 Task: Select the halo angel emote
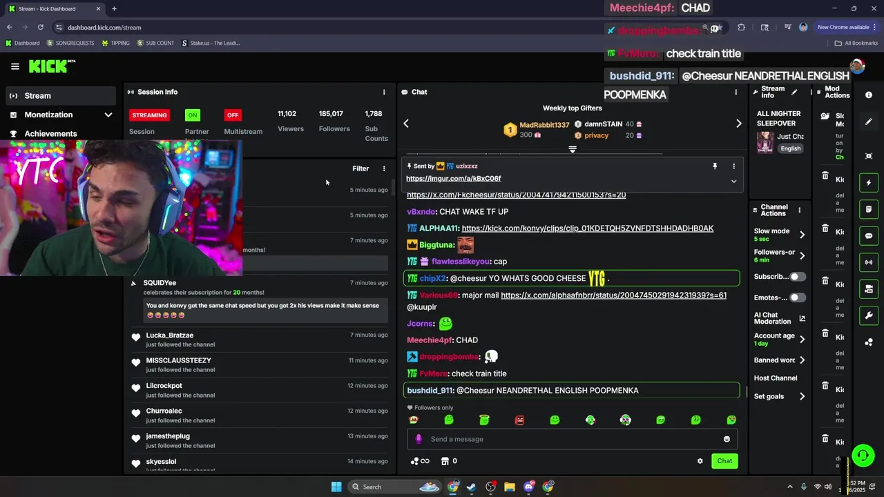coord(484,420)
